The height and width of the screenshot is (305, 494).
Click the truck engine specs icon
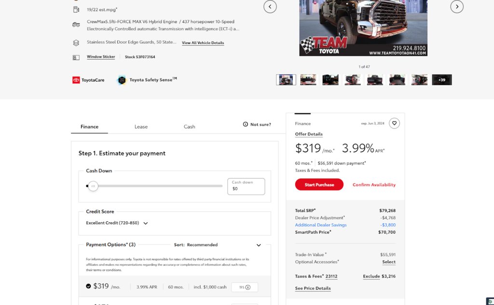pos(76,25)
